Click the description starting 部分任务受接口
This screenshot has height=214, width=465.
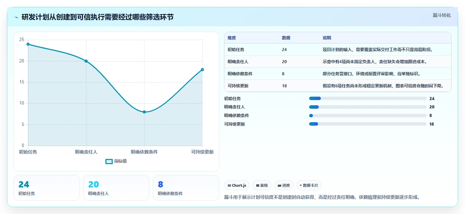coord(371,74)
